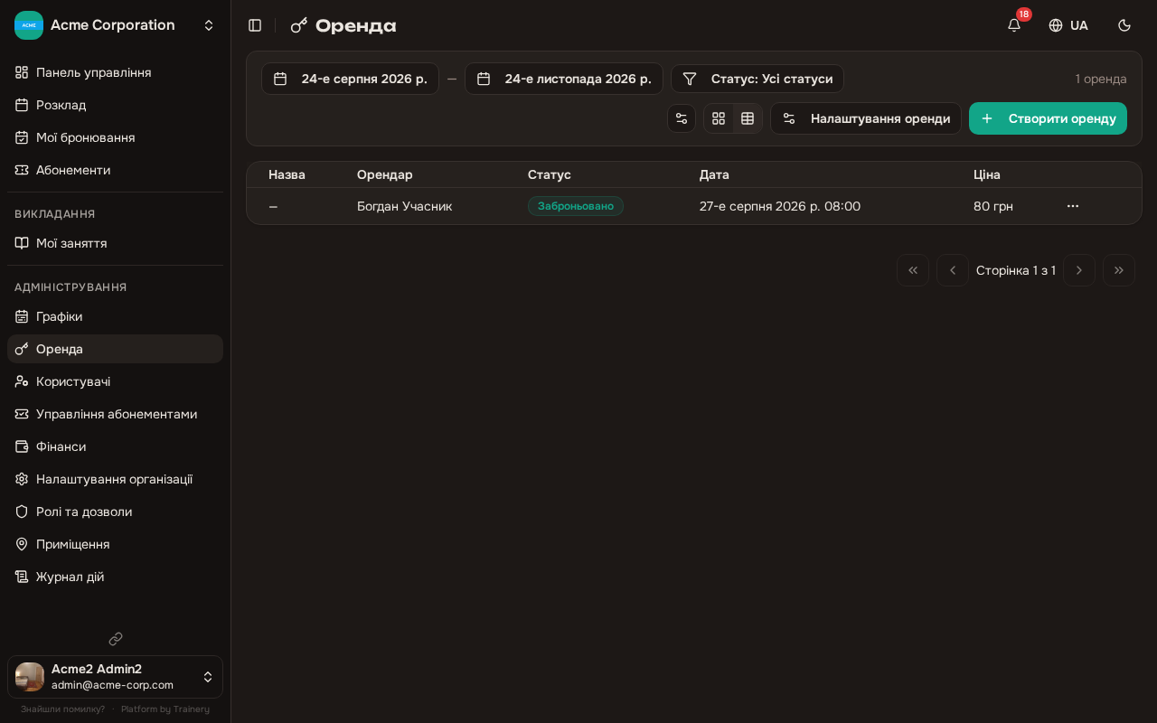Click the Знайшли помилку? link
The width and height of the screenshot is (1157, 723).
[63, 709]
